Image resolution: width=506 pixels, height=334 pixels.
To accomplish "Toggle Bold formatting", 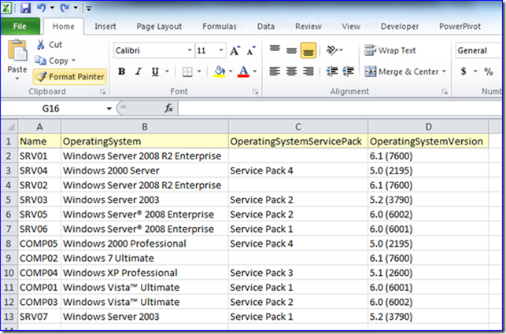I will (x=122, y=72).
